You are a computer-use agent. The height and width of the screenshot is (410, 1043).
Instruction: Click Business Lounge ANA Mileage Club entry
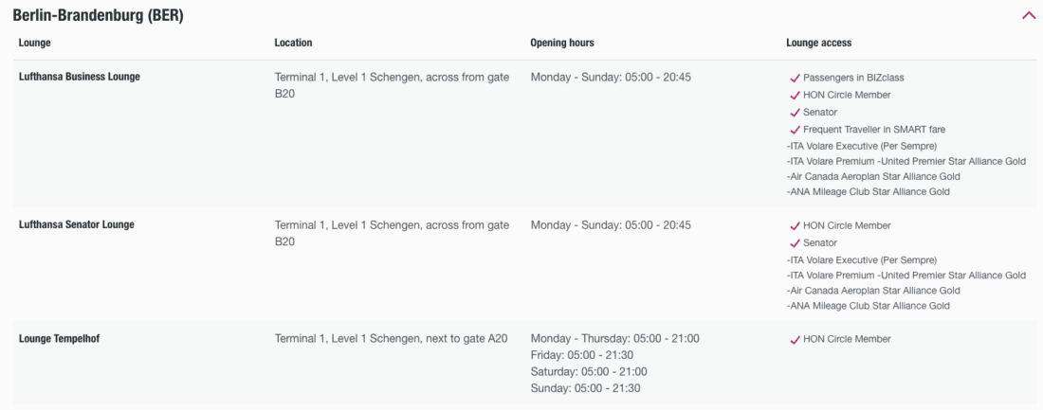click(868, 192)
